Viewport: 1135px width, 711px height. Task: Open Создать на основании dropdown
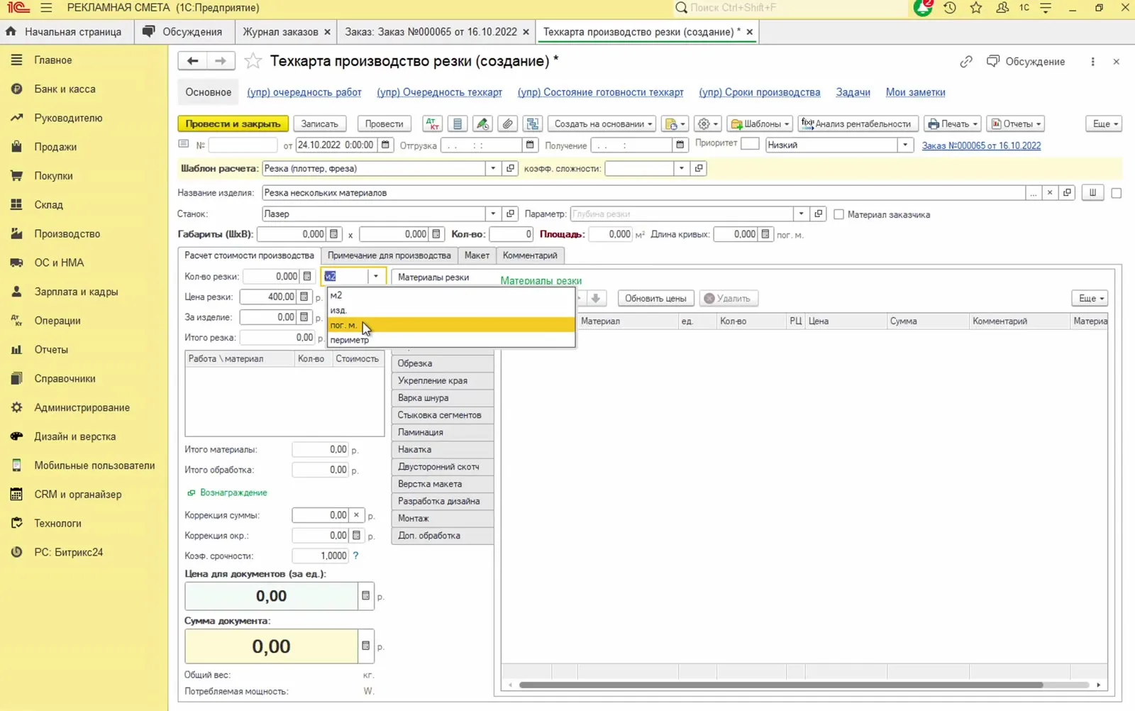pyautogui.click(x=603, y=123)
